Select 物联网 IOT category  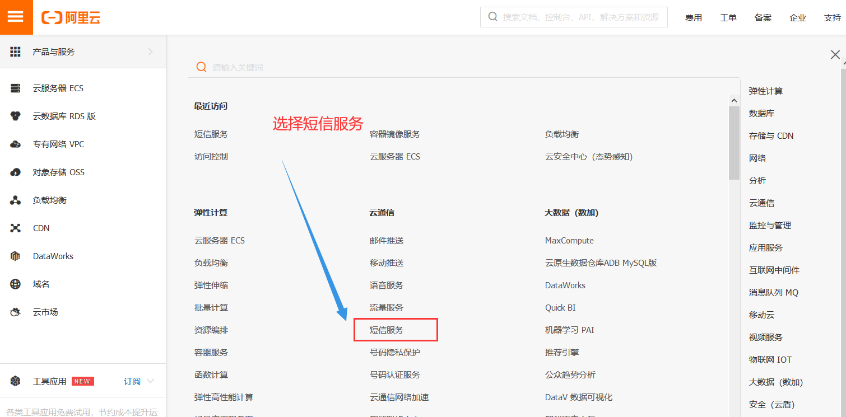point(770,359)
